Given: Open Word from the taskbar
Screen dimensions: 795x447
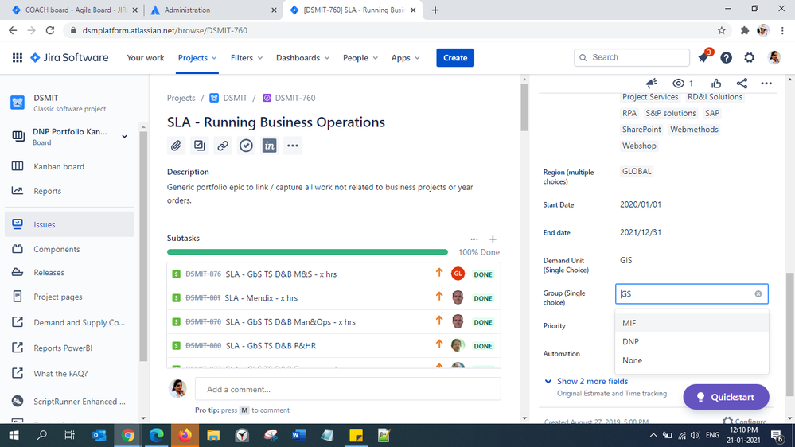Looking at the screenshot, I should point(298,435).
